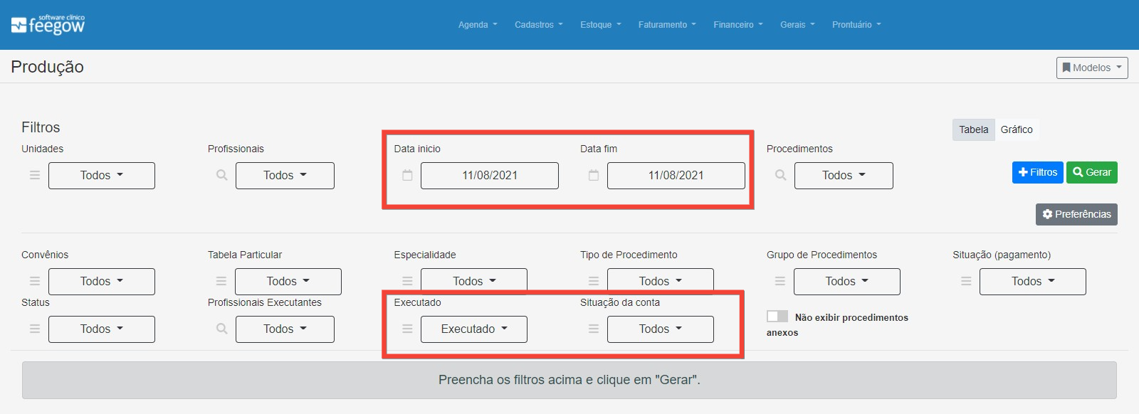The width and height of the screenshot is (1139, 414).
Task: Open the Agenda menu
Action: (478, 25)
